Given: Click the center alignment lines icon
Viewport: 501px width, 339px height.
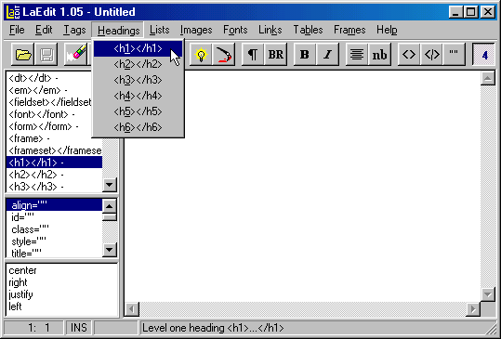Looking at the screenshot, I should 357,55.
